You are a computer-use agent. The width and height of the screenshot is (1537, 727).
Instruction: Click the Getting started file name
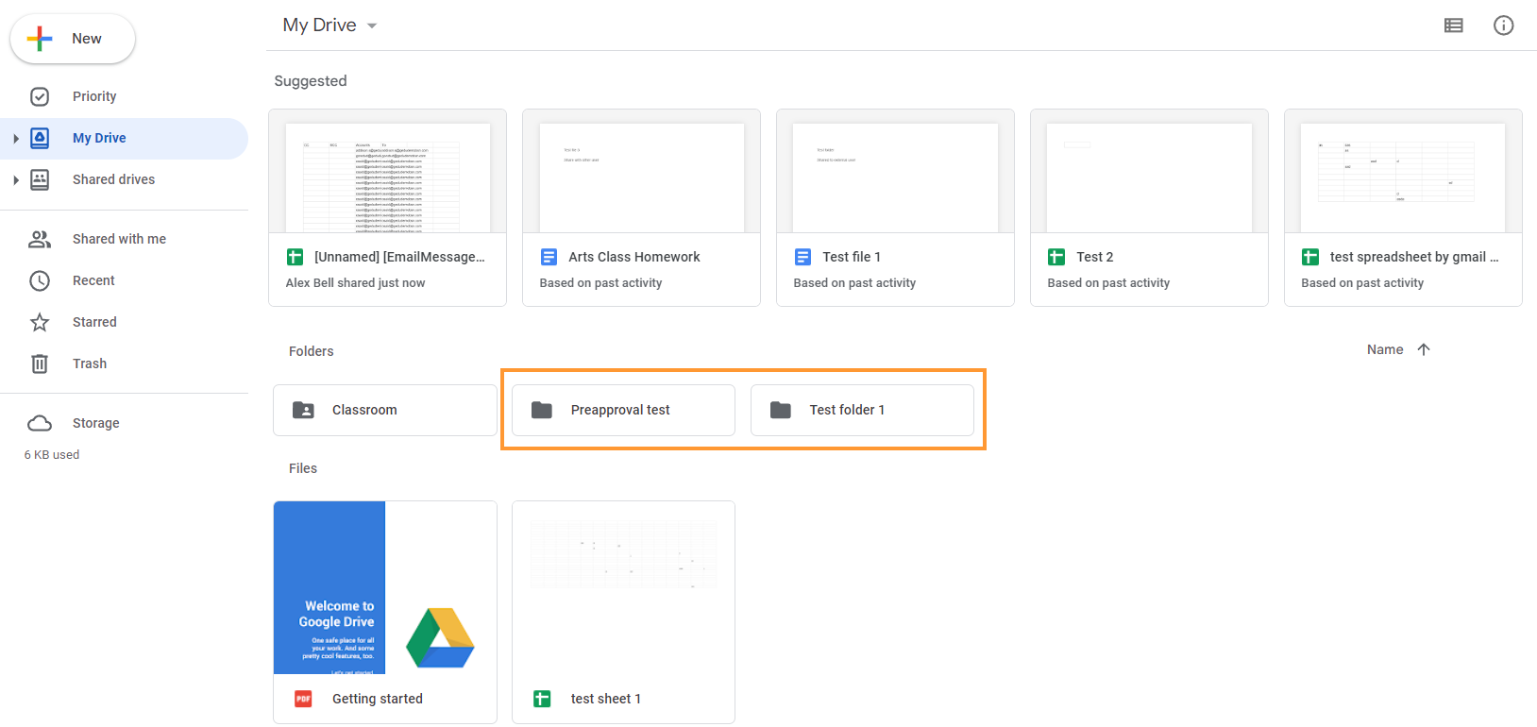(x=378, y=699)
